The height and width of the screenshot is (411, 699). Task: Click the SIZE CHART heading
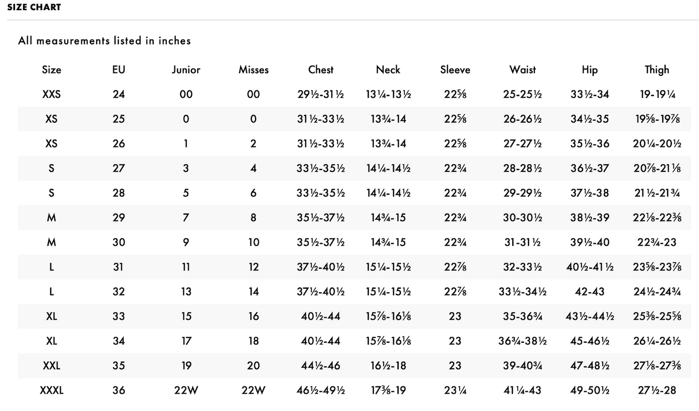34,7
